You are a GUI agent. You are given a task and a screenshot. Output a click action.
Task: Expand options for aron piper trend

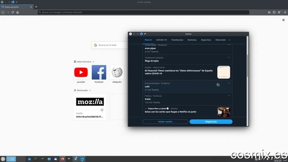coord(229,45)
